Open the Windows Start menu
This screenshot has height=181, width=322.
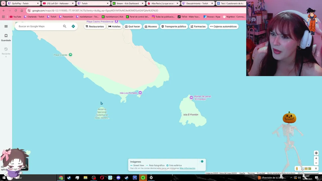[4, 178]
